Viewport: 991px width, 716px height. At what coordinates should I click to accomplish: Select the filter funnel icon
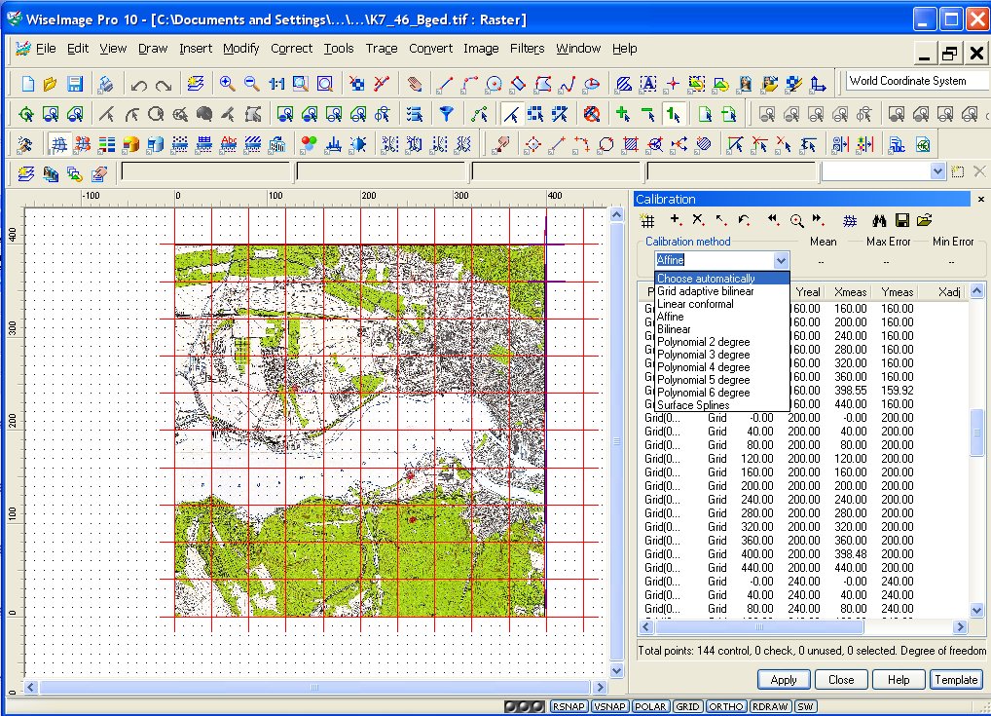[446, 114]
